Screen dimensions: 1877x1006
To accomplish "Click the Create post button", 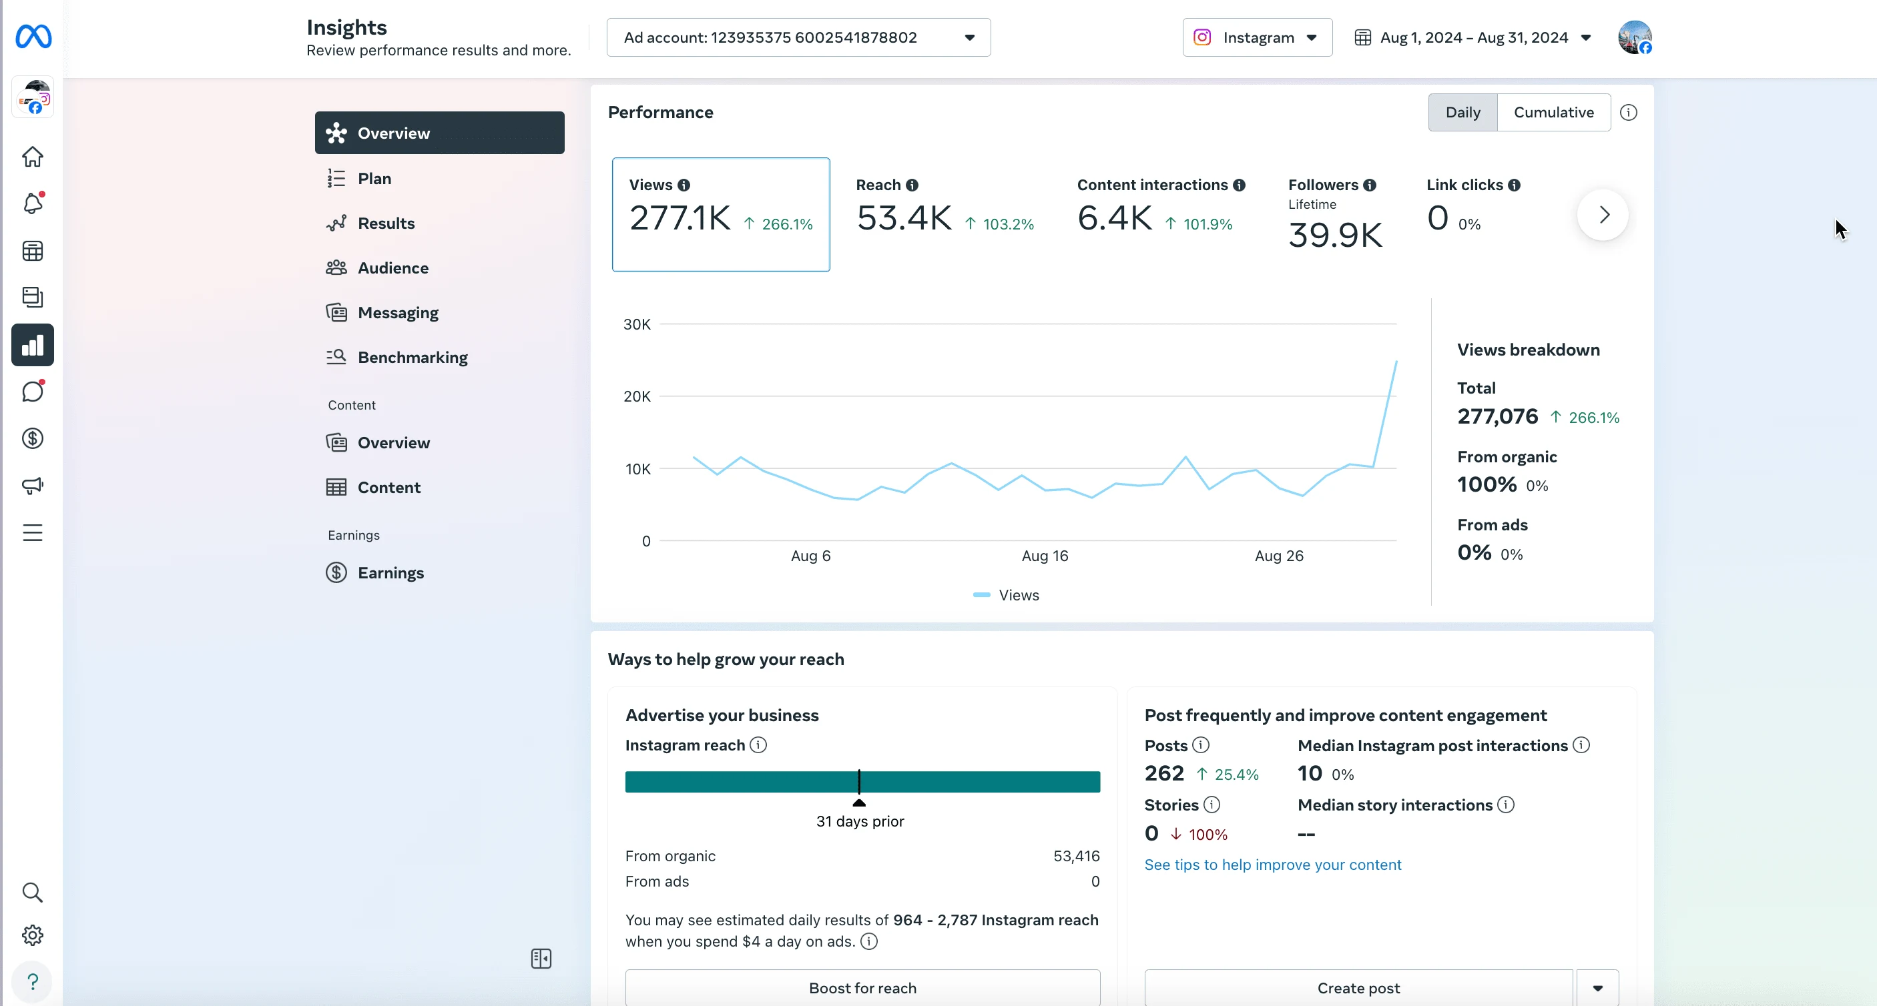I will 1358,989.
